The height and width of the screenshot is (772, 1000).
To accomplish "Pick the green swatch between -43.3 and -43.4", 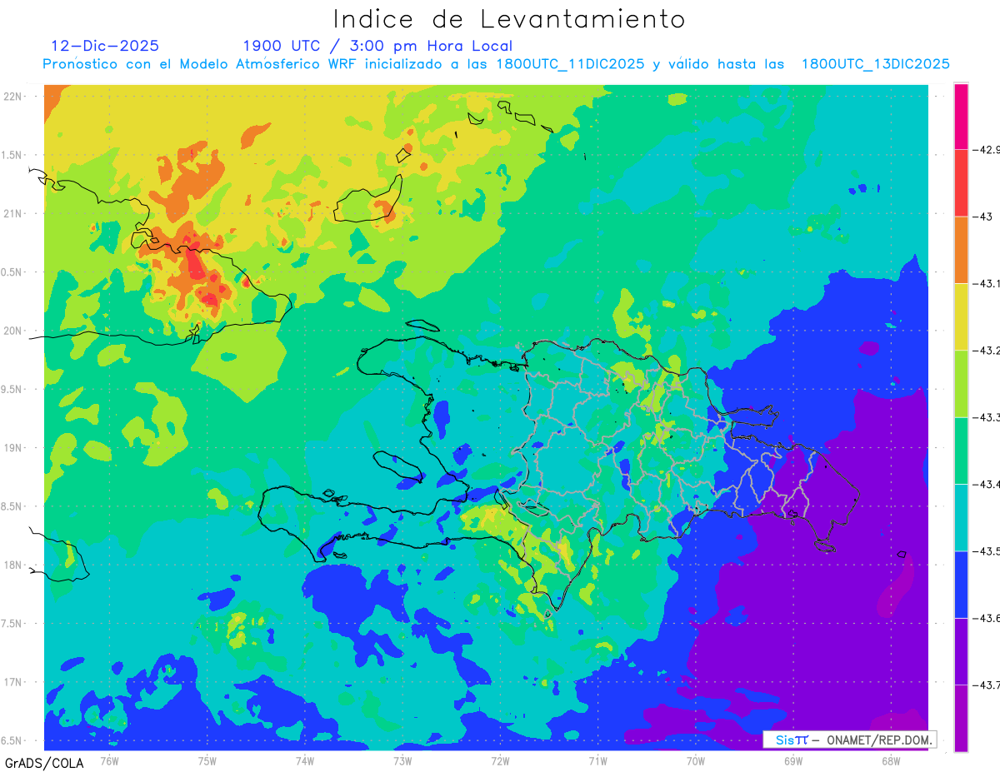I will pyautogui.click(x=961, y=451).
